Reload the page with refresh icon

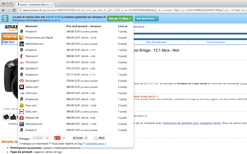click(14, 10)
